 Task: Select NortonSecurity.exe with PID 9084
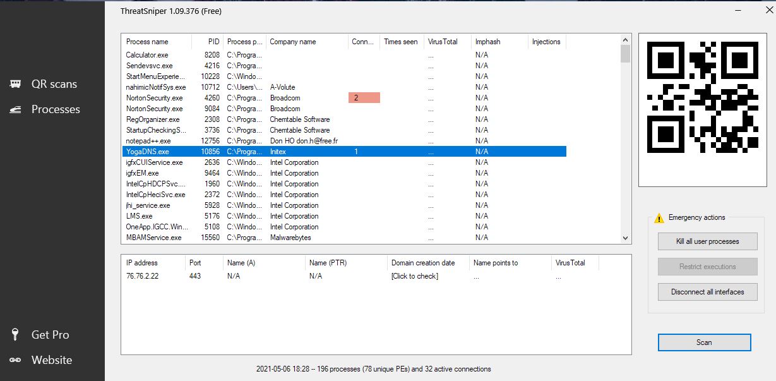point(344,109)
